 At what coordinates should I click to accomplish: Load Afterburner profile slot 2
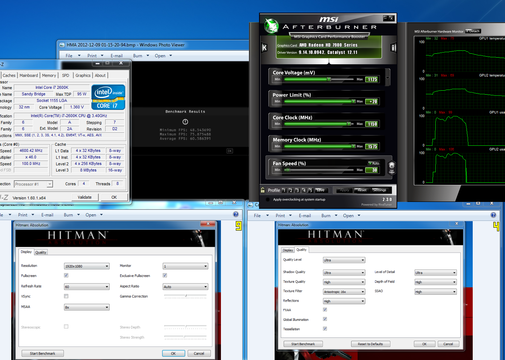click(291, 190)
